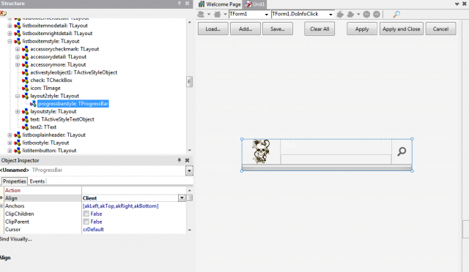
Task: Click the icon beside text2: TText
Action: (x=26, y=127)
